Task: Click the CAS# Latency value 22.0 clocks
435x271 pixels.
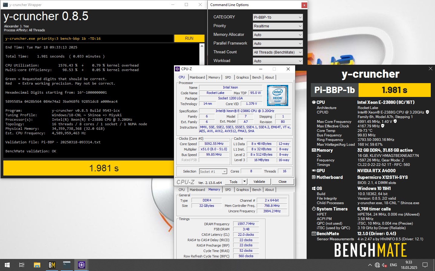Action: 246,235
